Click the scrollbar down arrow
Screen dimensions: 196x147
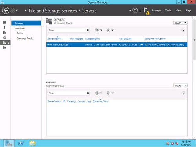click(194, 138)
